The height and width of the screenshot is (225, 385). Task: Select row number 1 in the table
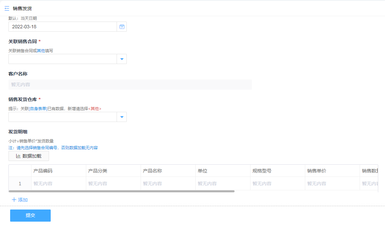[x=20, y=184]
